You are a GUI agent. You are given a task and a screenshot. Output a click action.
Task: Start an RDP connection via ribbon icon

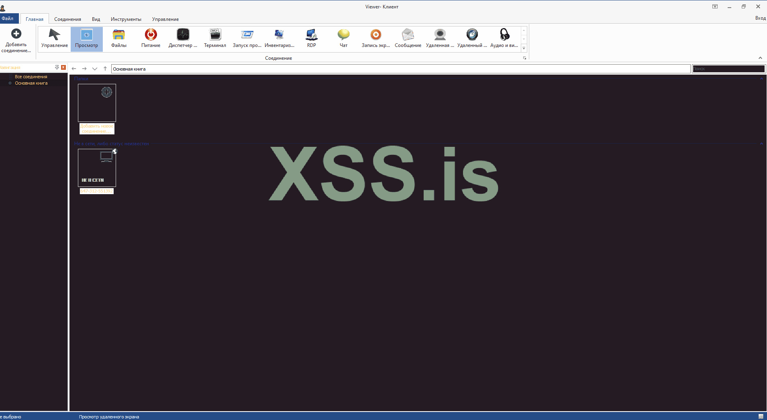312,39
